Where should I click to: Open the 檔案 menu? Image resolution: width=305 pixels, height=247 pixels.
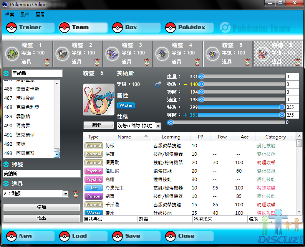click(10, 14)
